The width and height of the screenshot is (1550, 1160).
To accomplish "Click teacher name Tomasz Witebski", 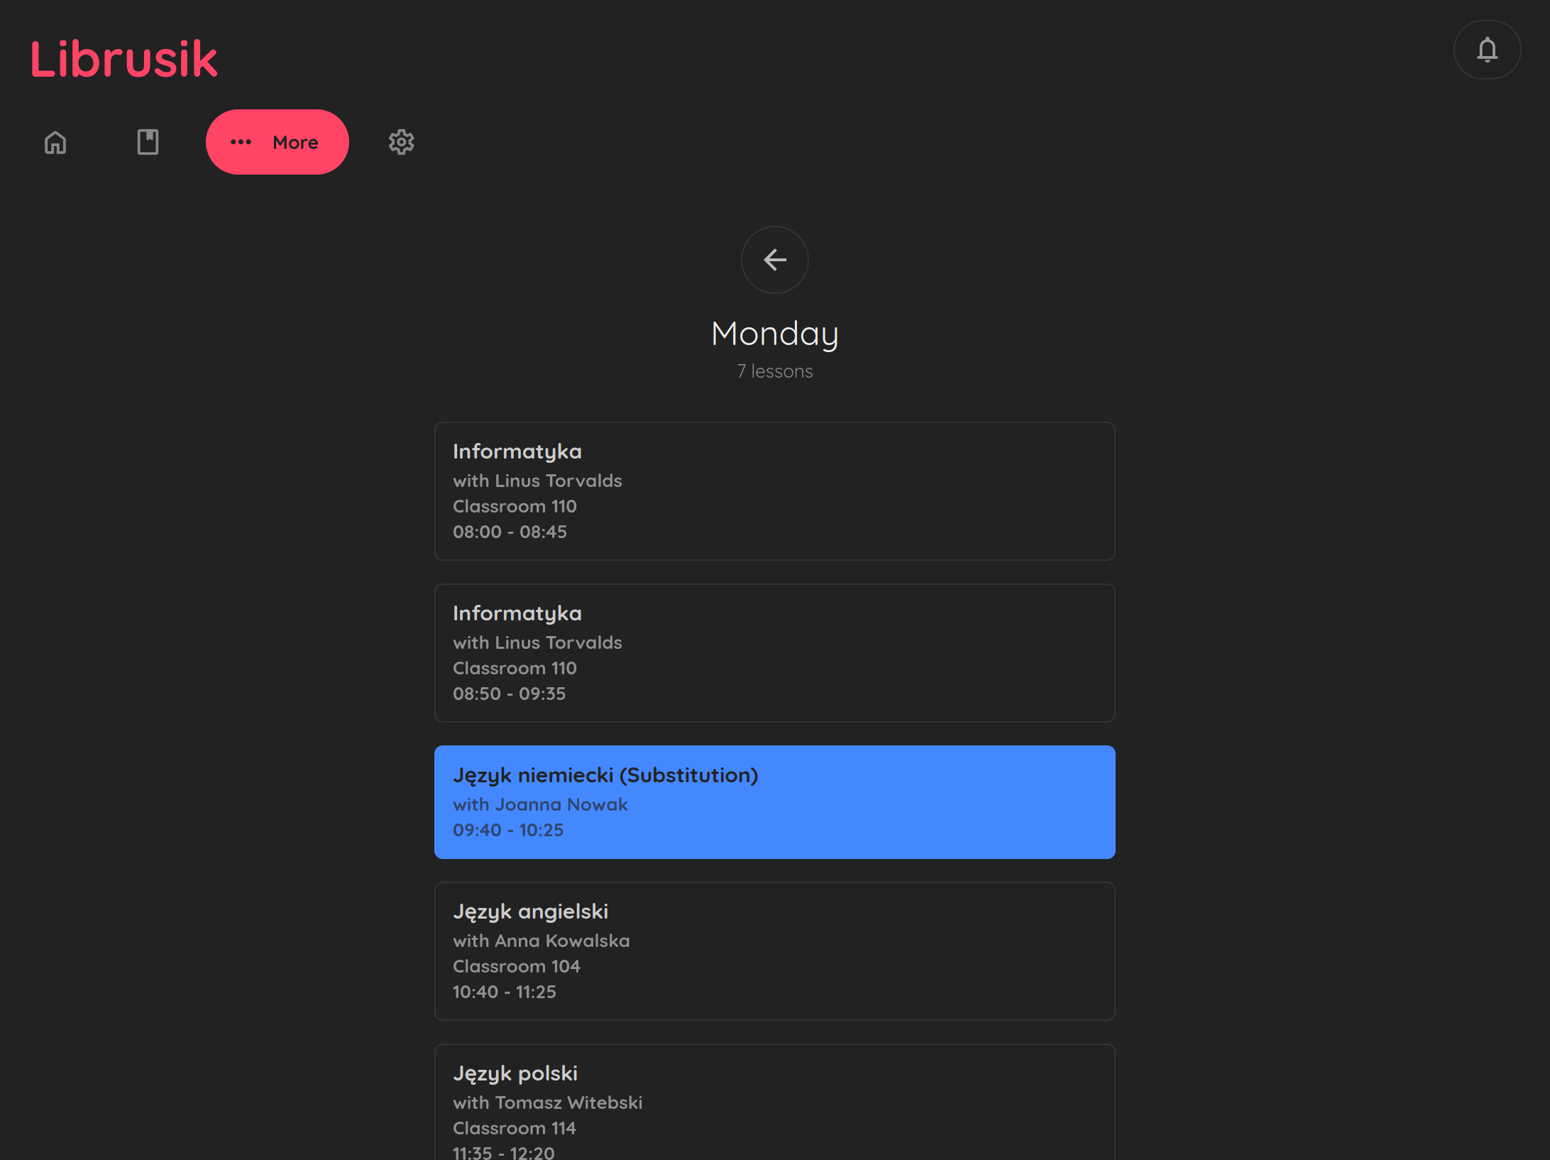I will pyautogui.click(x=568, y=1102).
